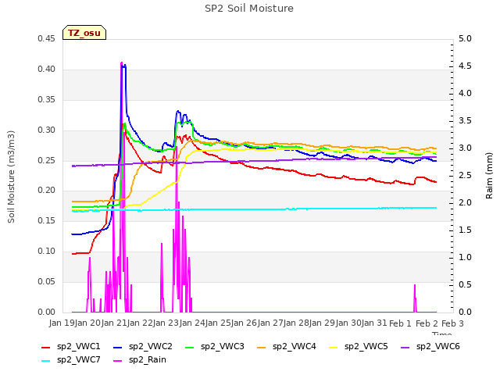This screenshot has height=375, width=500.
Task: Click the 0.00 left axis tick label
Action: click(x=46, y=312)
